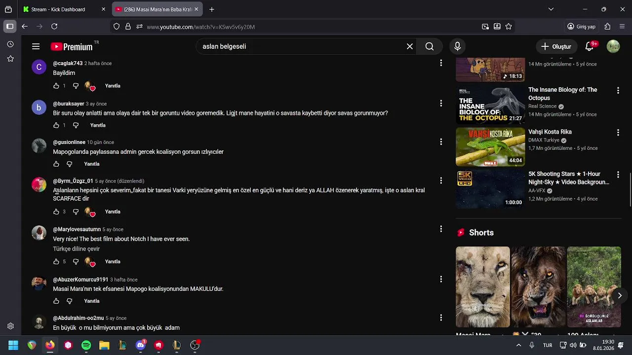Image resolution: width=632 pixels, height=355 pixels.
Task: Open a new browser tab
Action: (211, 9)
